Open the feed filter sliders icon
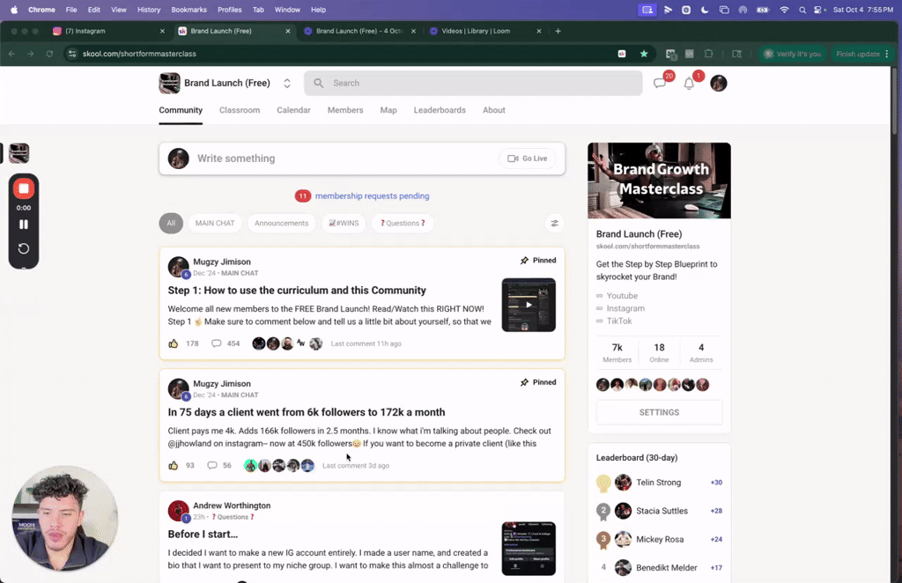This screenshot has height=583, width=902. click(554, 223)
